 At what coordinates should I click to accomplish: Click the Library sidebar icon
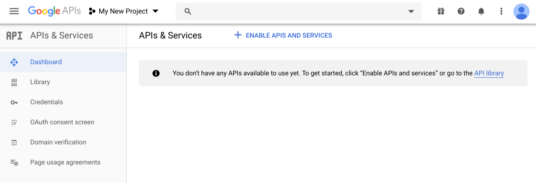[14, 82]
